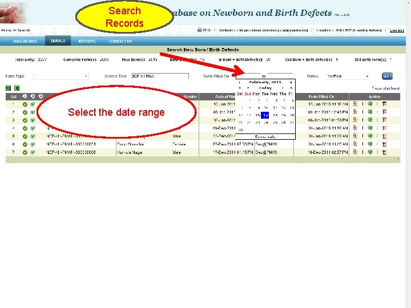Image resolution: width=411 pixels, height=308 pixels.
Task: Click third info icon in table header
Action: click(x=41, y=96)
